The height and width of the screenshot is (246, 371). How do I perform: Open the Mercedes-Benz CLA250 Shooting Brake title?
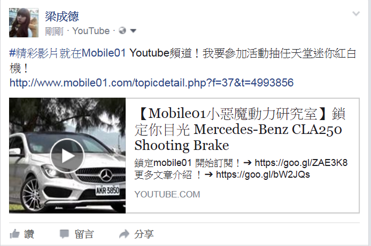[240, 129]
